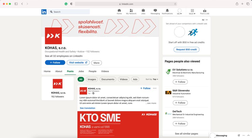Open My Network icon
252x138 pixels.
pos(131,12)
